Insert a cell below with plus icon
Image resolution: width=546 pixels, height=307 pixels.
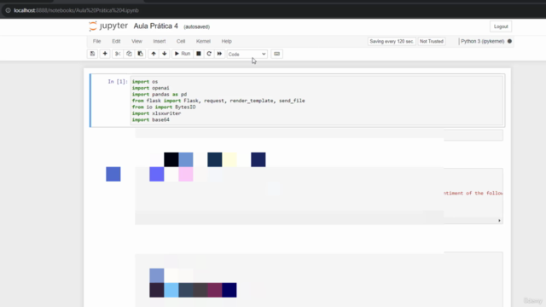pyautogui.click(x=105, y=54)
